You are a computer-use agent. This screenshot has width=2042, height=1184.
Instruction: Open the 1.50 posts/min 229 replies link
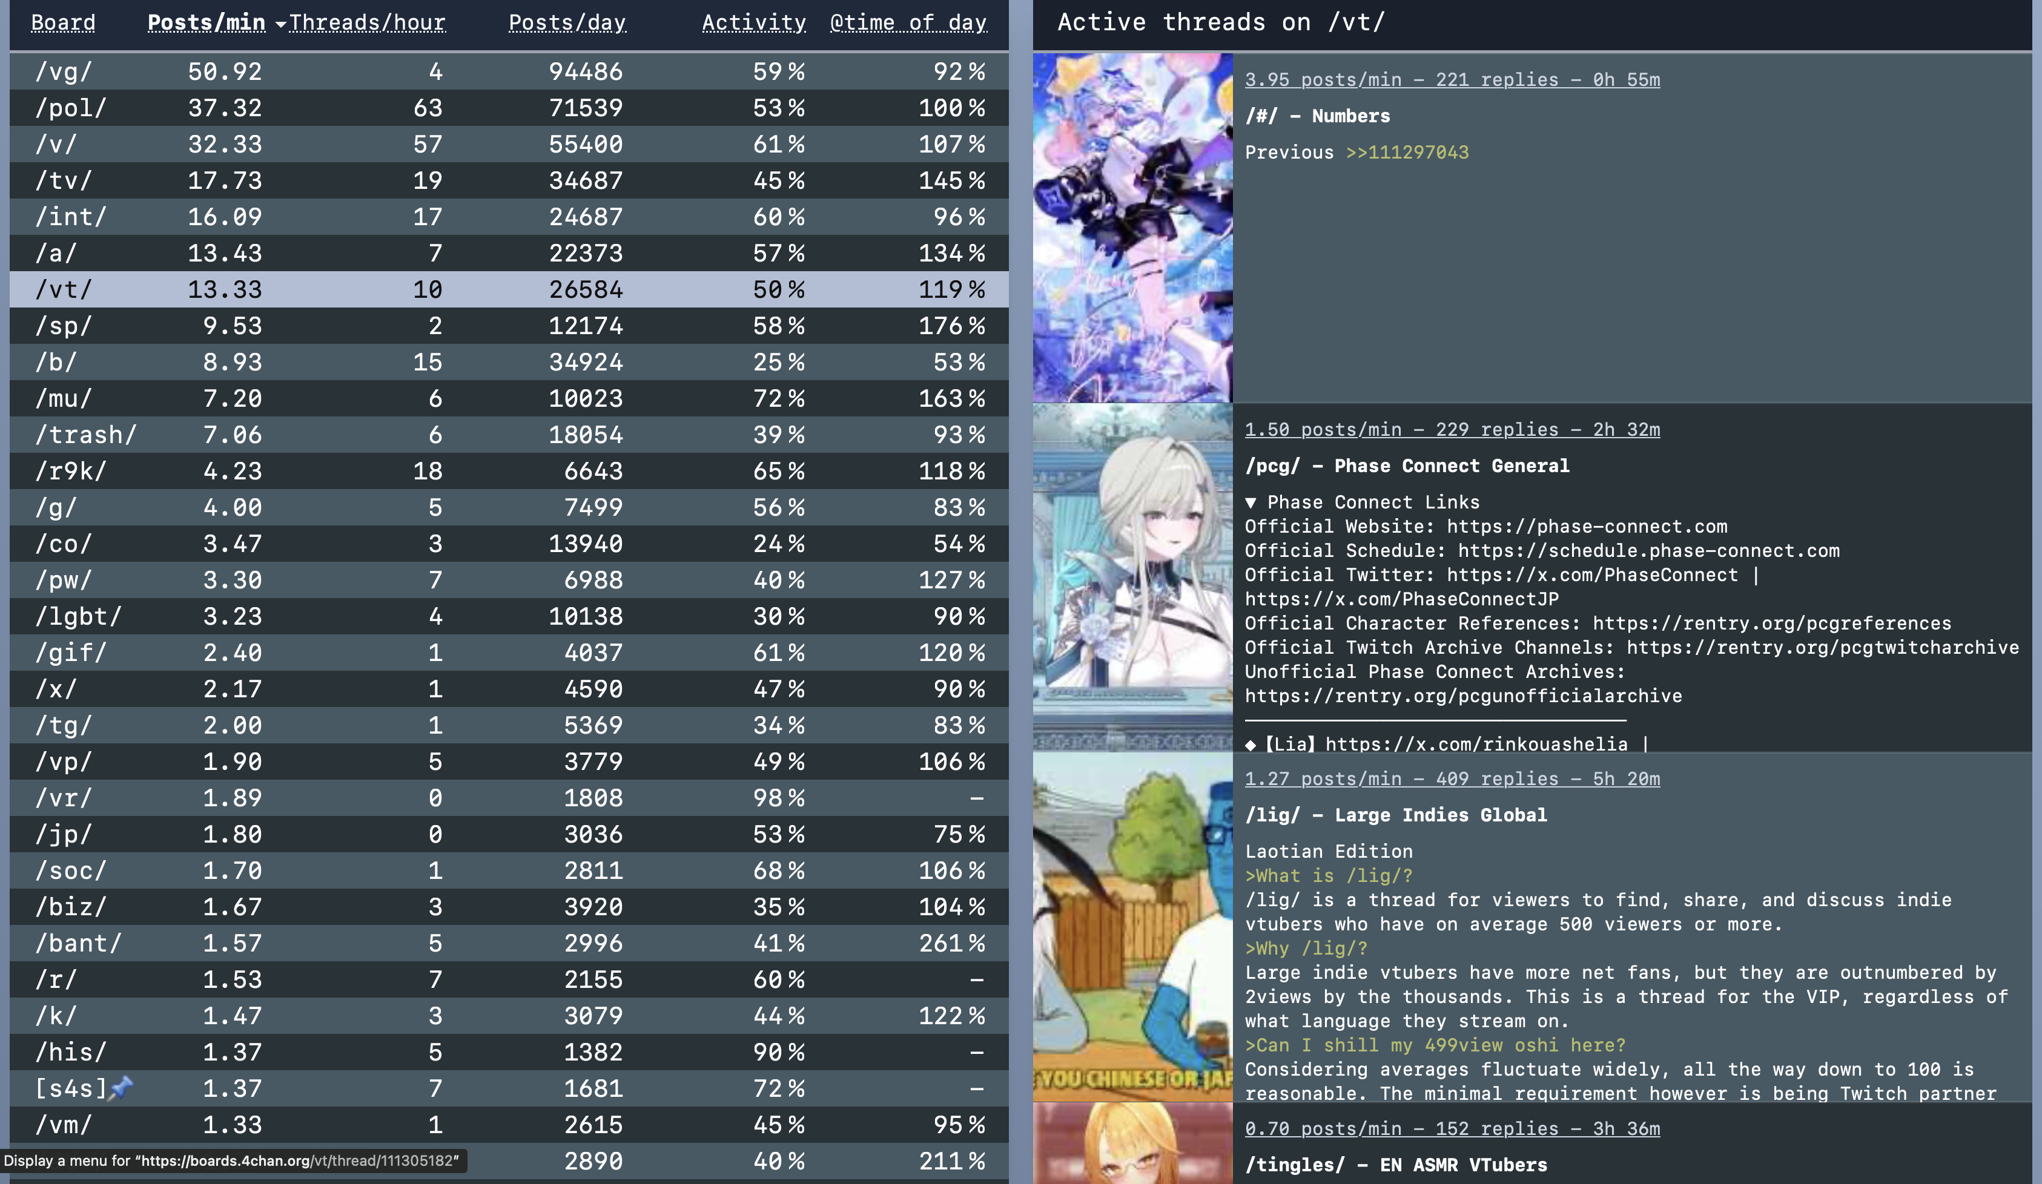coord(1452,429)
